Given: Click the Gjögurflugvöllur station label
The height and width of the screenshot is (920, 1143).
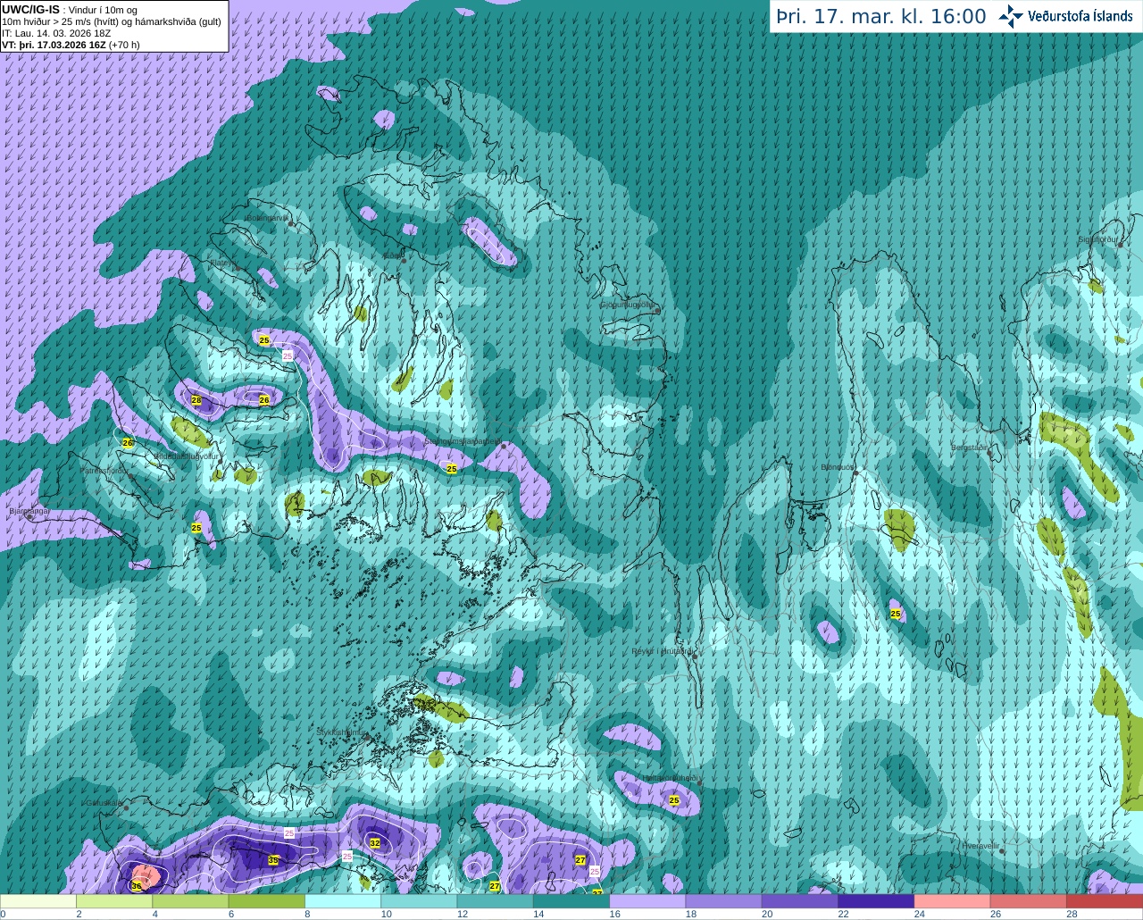Looking at the screenshot, I should pos(628,305).
